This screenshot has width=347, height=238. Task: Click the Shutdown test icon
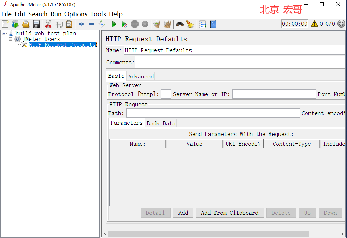click(145, 24)
